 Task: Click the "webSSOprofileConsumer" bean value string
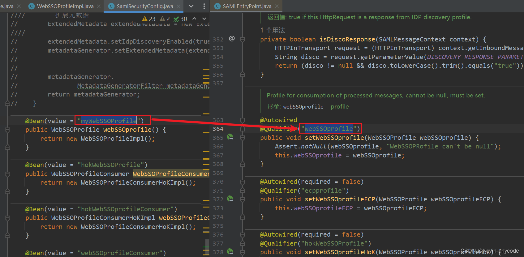tap(120, 253)
